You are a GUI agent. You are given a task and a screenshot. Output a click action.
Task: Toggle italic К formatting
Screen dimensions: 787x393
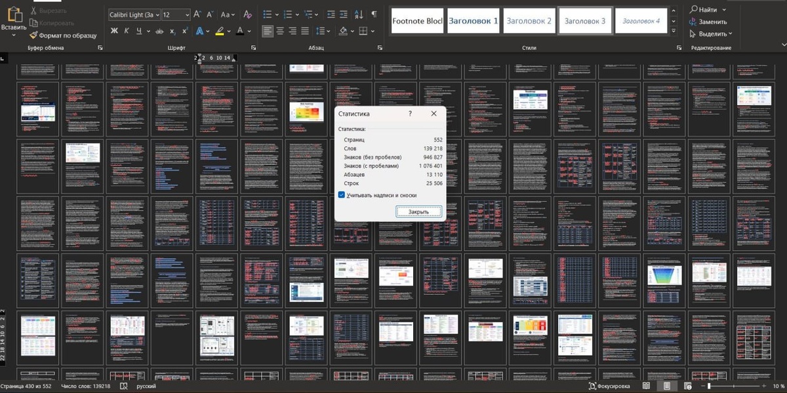click(126, 31)
